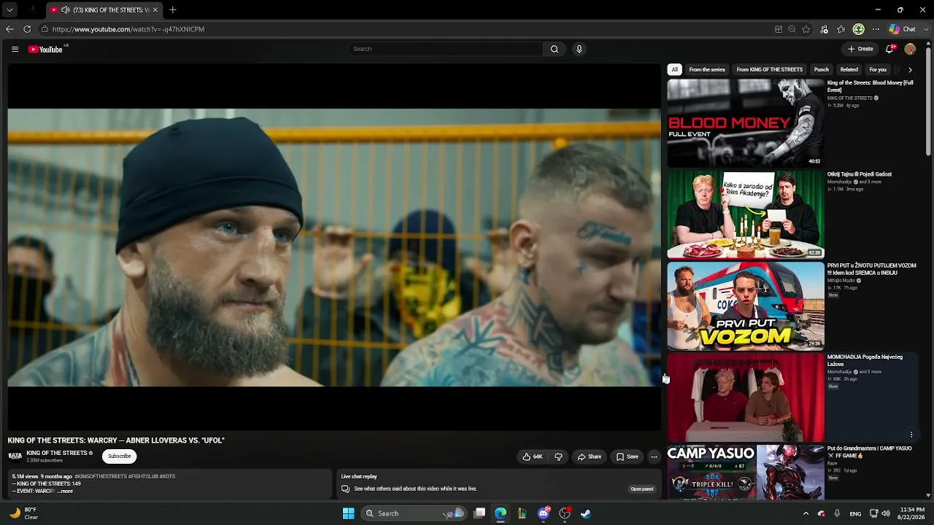This screenshot has width=934, height=525.
Task: Click the video title 'Put do Grandmastera'
Action: (870, 452)
